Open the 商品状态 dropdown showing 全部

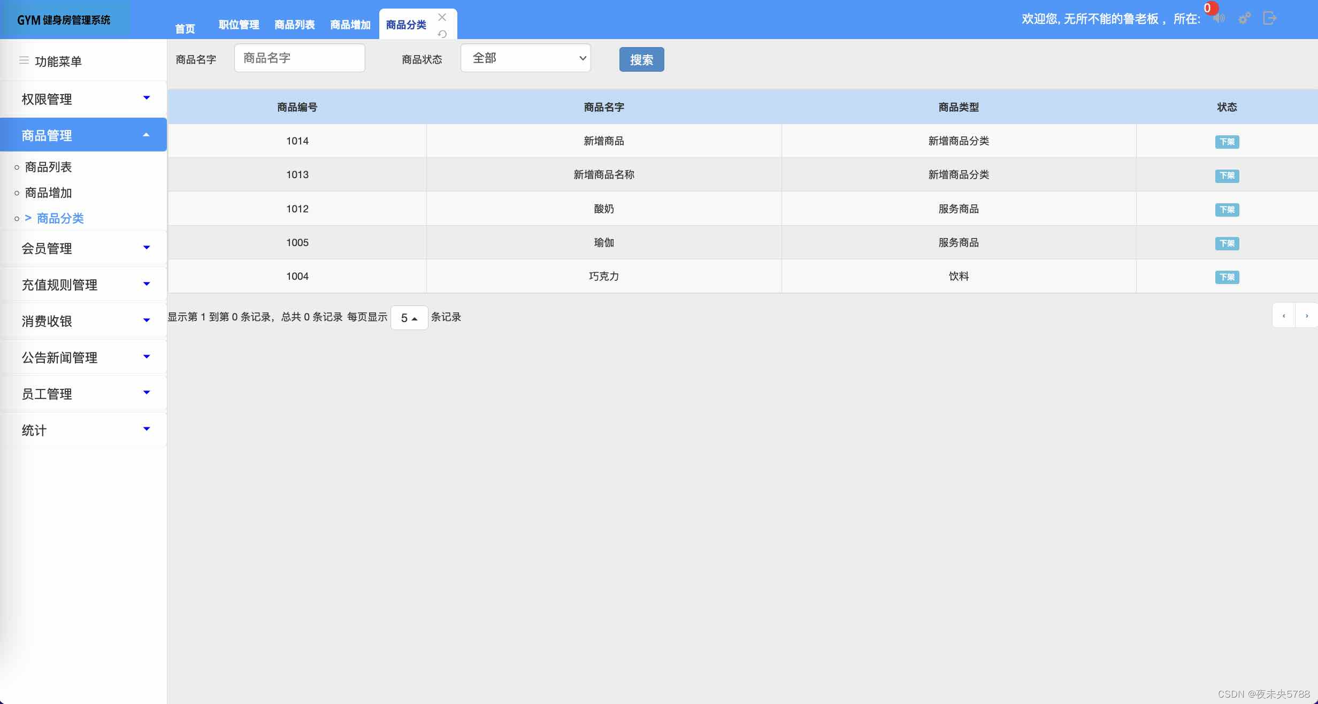525,58
